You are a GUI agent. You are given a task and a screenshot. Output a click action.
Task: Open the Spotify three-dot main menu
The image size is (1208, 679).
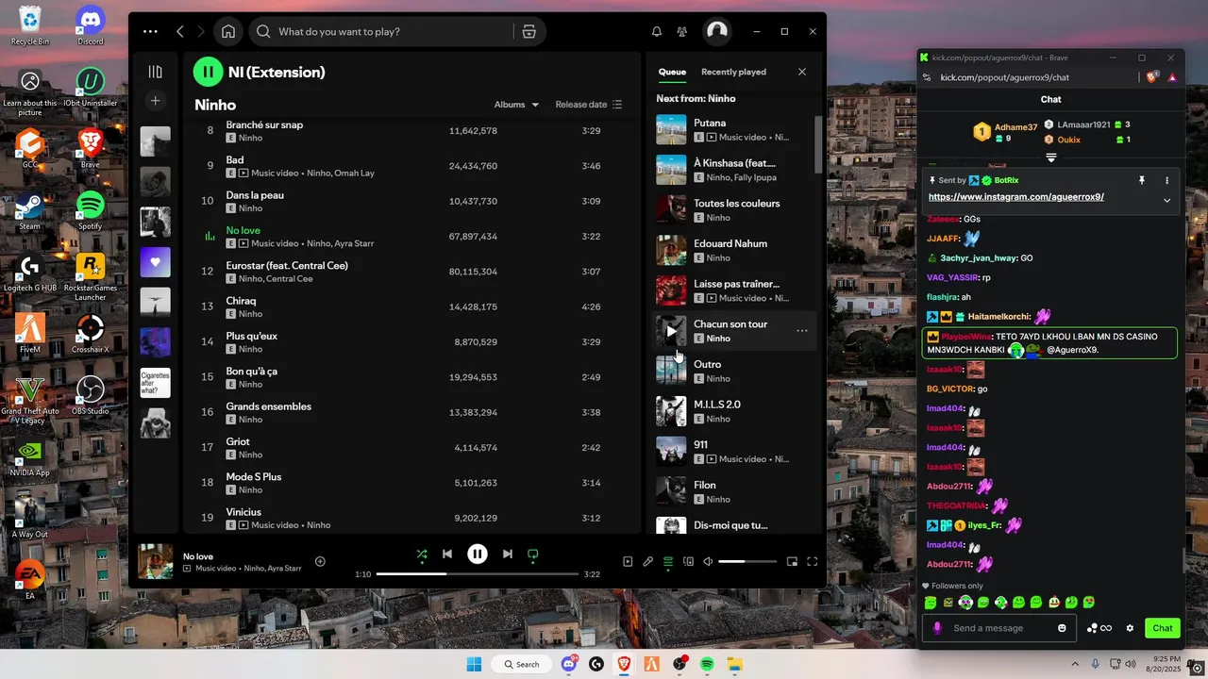point(150,31)
